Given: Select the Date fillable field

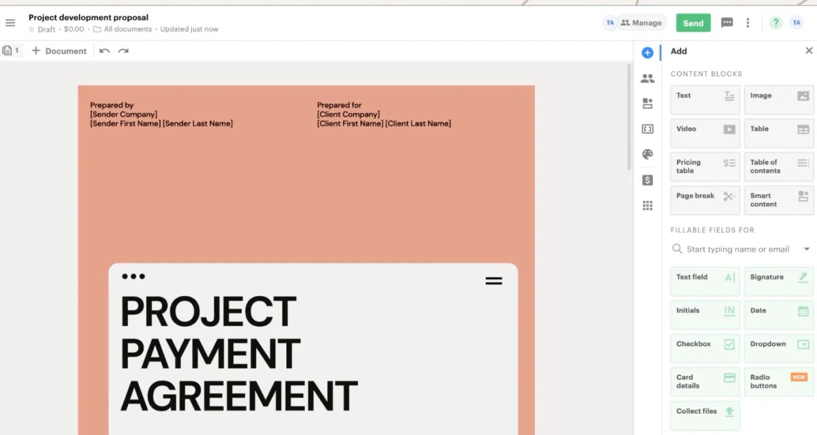Looking at the screenshot, I should (x=779, y=315).
